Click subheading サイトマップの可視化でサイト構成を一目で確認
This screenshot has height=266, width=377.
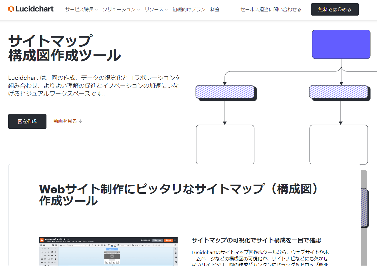click(x=256, y=240)
